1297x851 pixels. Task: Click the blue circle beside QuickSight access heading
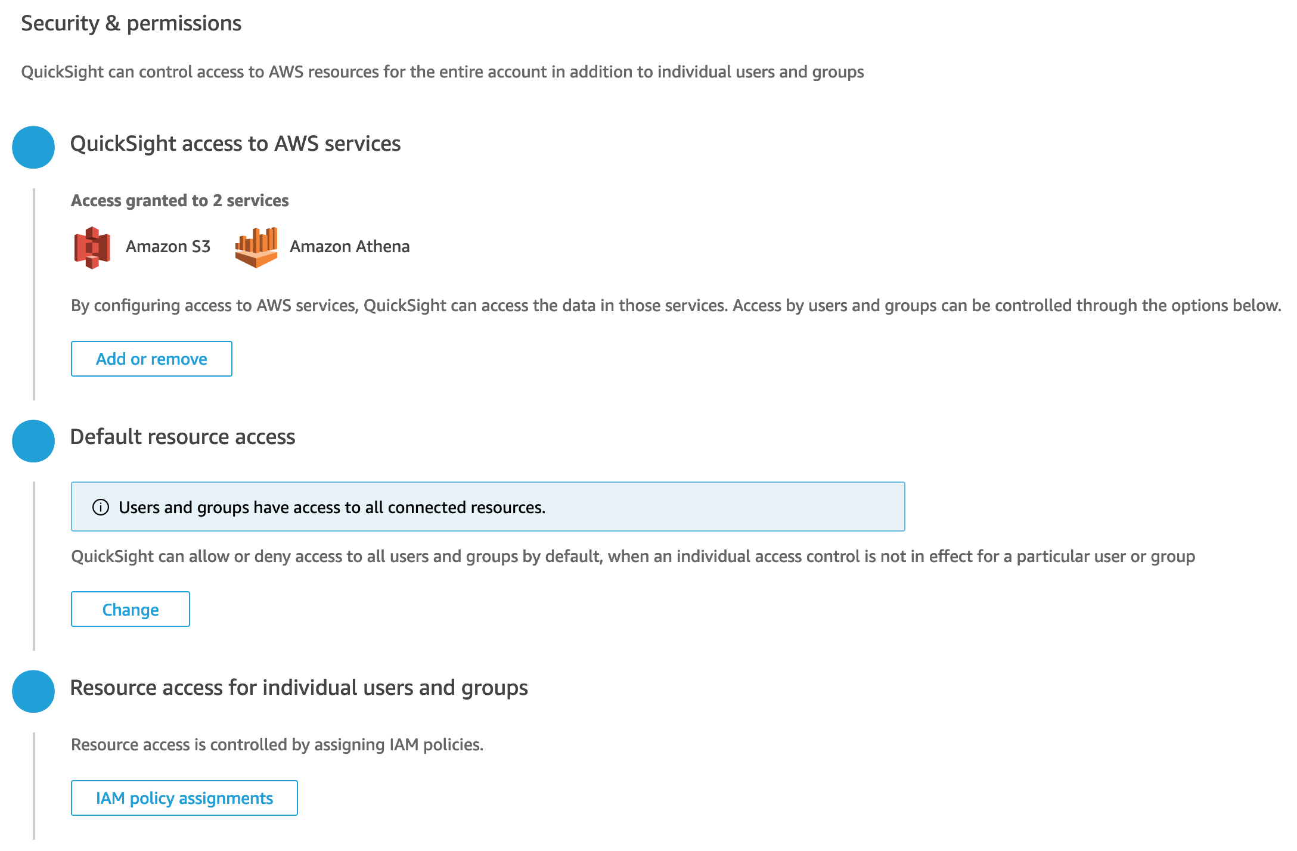(33, 147)
